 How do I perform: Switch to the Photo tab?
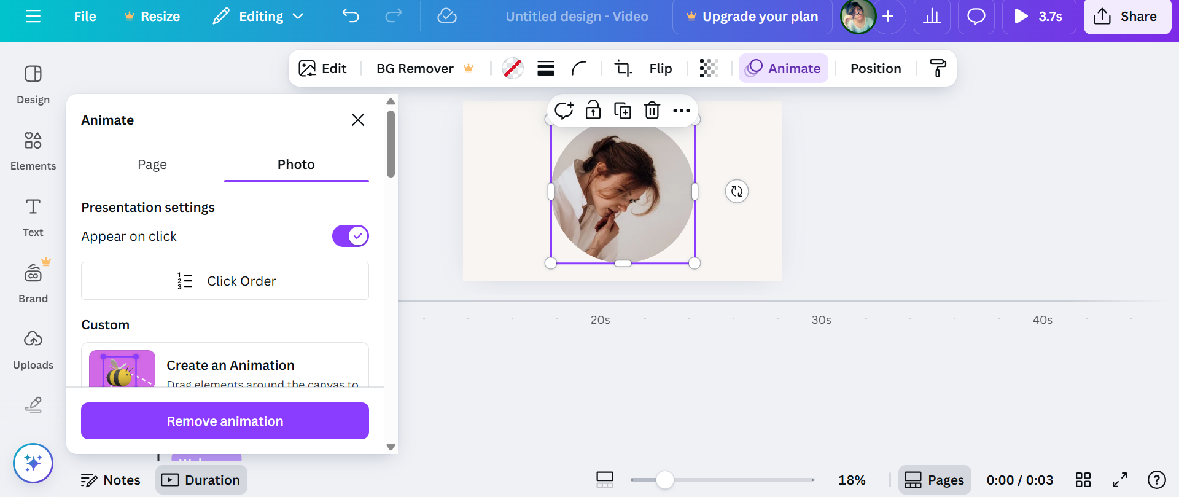coord(296,165)
